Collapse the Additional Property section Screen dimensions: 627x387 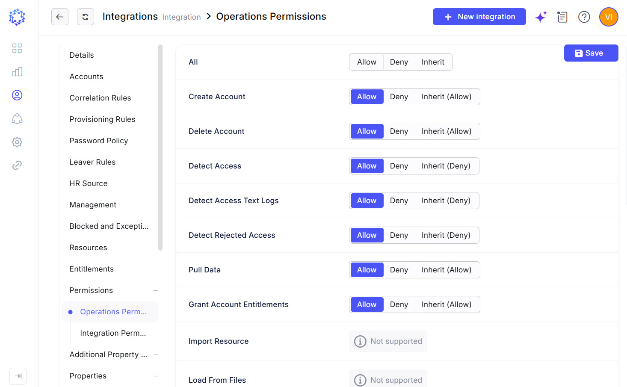click(x=156, y=355)
